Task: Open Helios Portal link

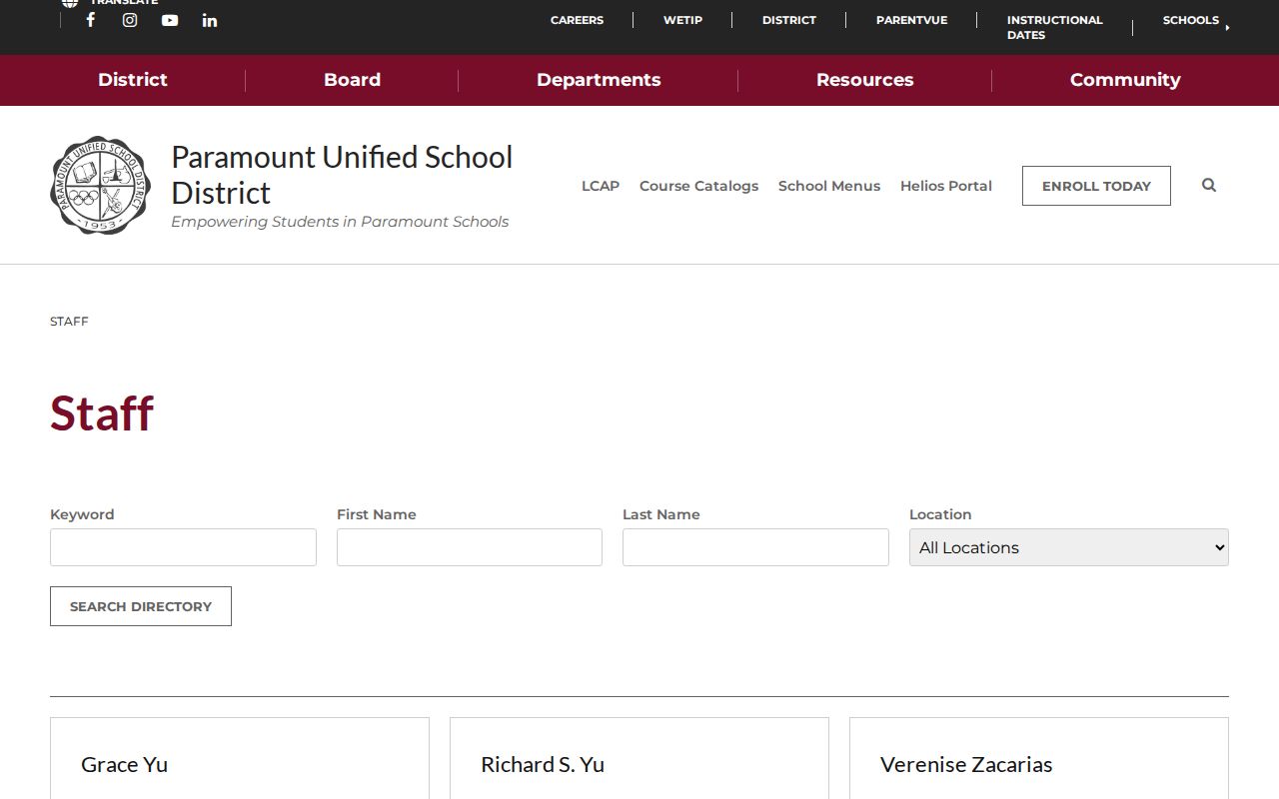Action: click(946, 186)
